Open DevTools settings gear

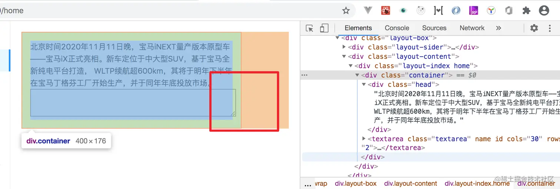tap(534, 28)
